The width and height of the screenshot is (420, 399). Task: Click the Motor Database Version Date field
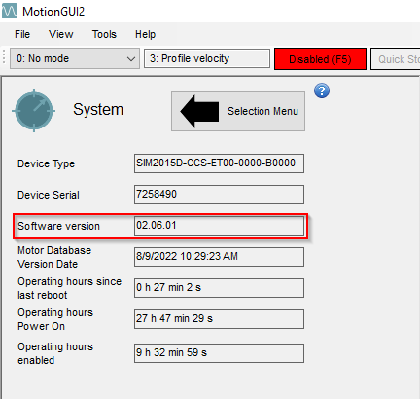[x=219, y=257]
